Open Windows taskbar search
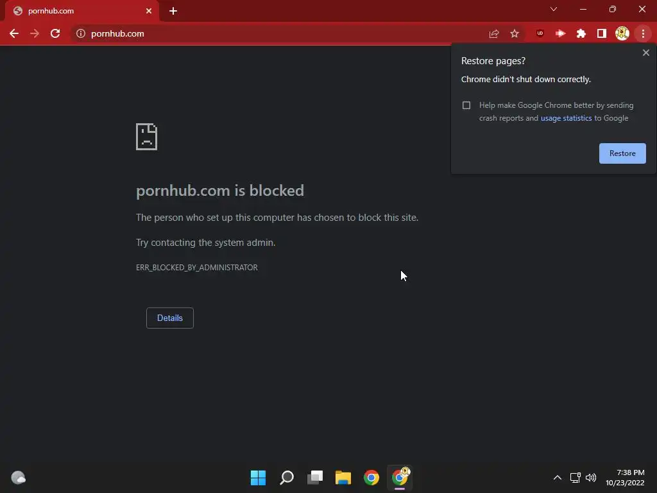 point(287,478)
